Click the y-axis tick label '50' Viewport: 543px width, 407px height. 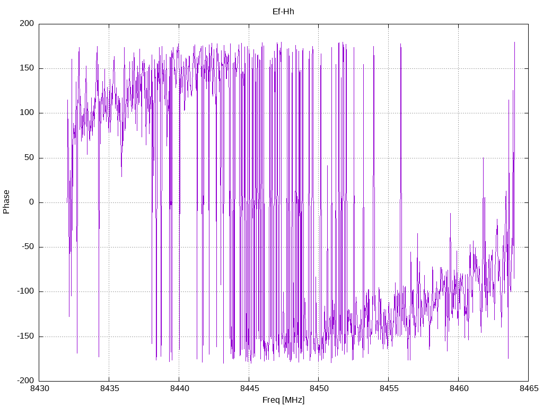[30, 158]
